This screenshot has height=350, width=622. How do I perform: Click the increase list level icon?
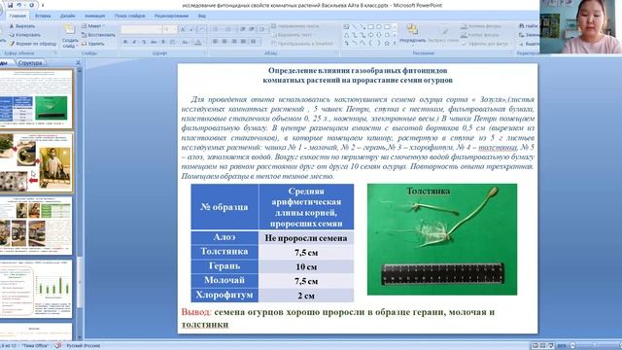pos(251,29)
